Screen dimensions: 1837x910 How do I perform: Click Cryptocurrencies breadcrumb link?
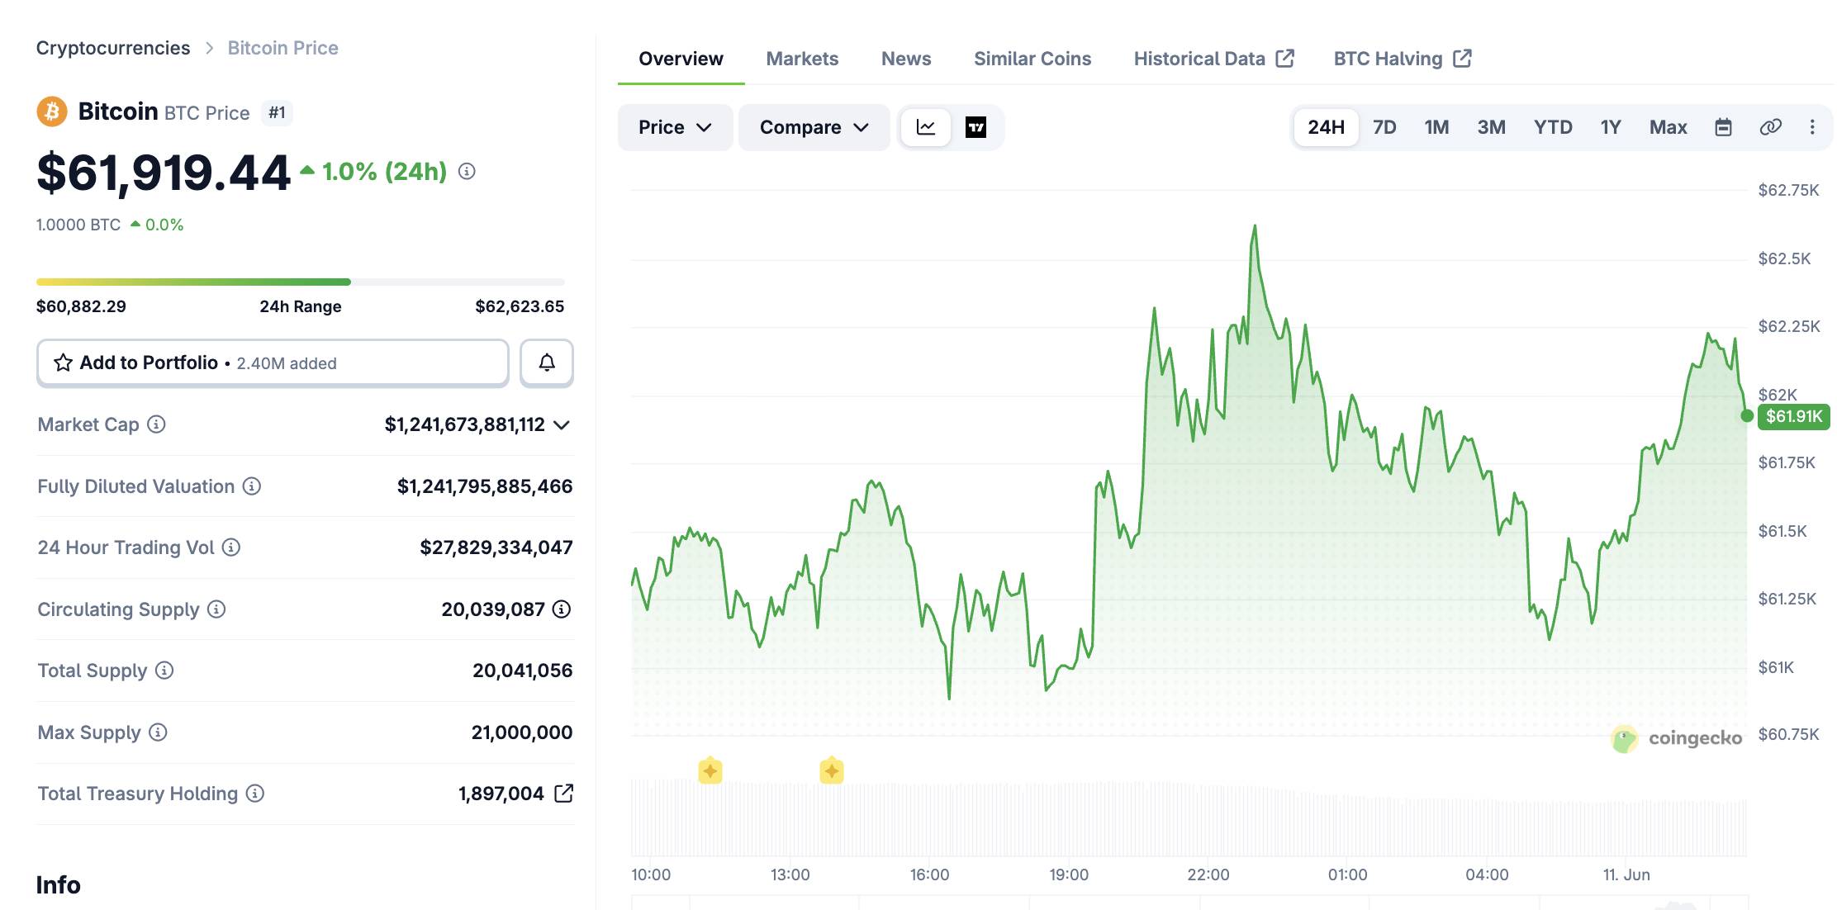[113, 48]
